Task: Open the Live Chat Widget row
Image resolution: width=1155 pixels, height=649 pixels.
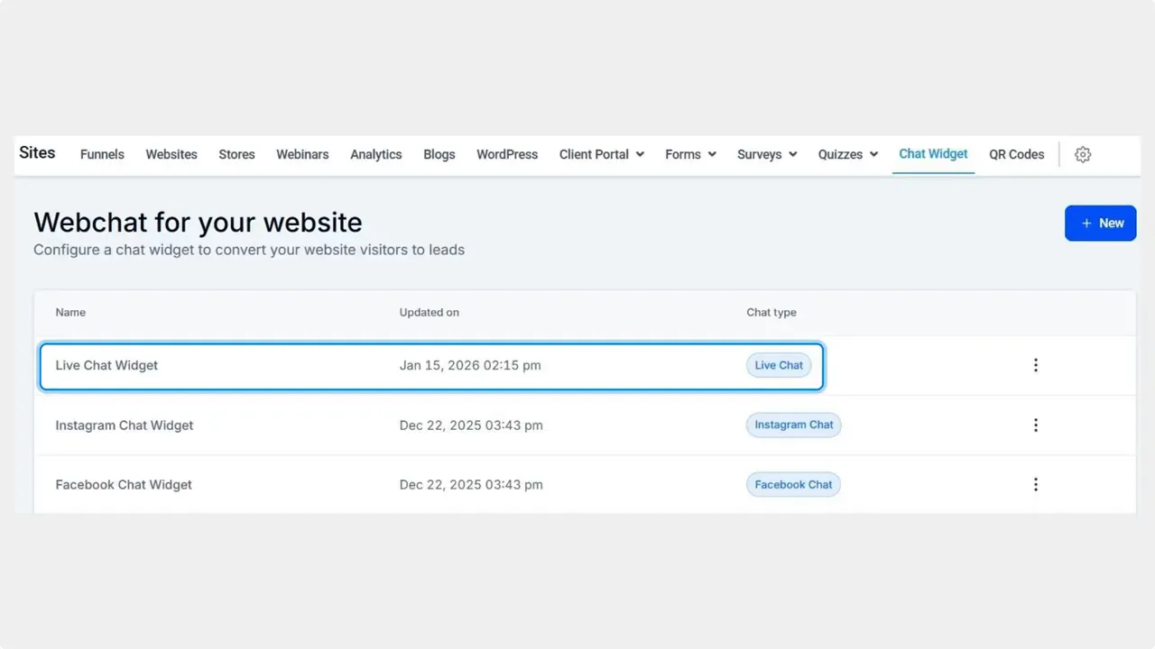Action: coord(106,365)
